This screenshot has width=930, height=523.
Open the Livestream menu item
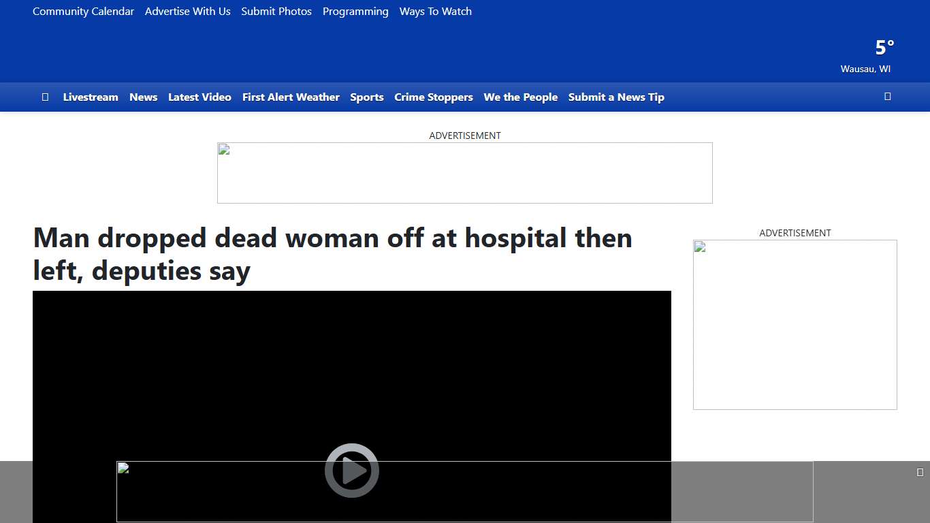coord(91,97)
